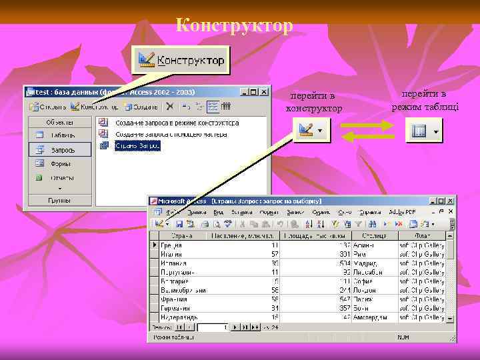Select Формы in the objects pane
The width and height of the screenshot is (480, 360).
(x=60, y=163)
